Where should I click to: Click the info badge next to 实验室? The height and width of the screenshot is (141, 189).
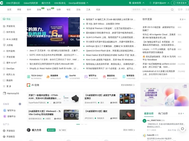point(20,104)
